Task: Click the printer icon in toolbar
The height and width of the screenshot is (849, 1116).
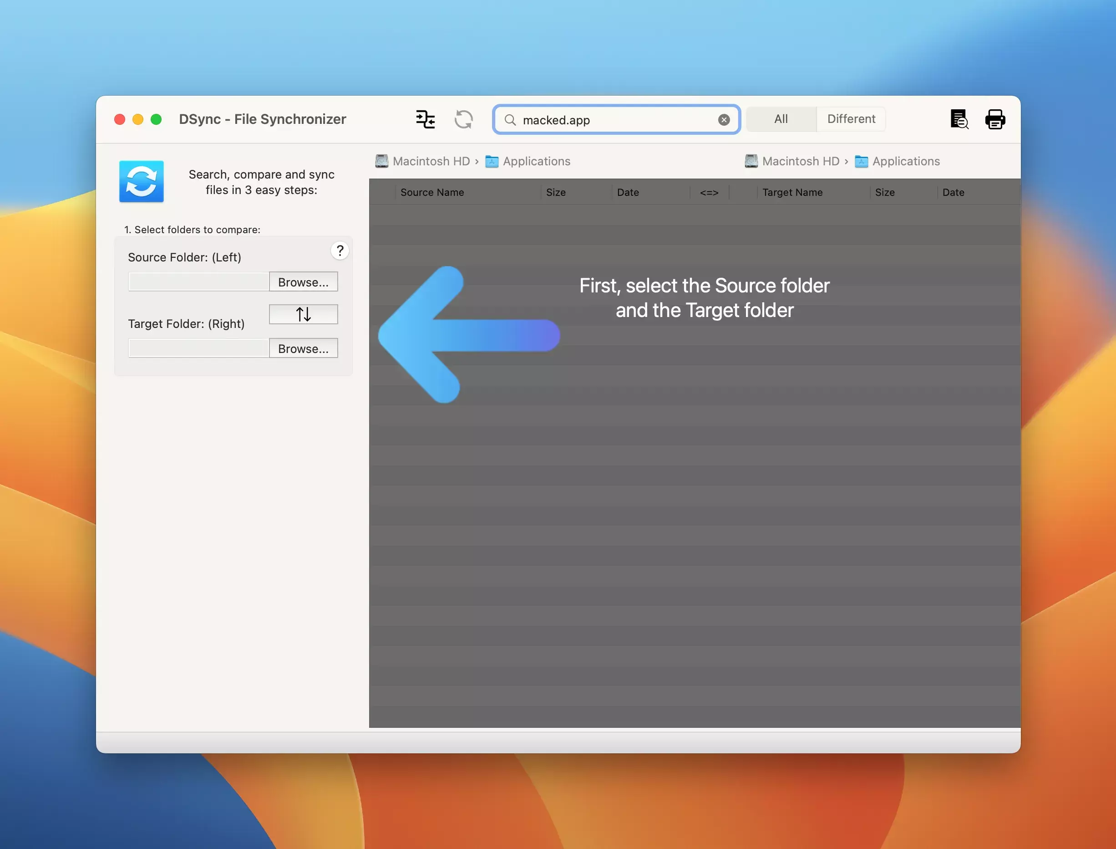Action: coord(995,119)
